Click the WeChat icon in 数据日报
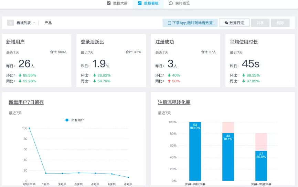 tap(226, 23)
